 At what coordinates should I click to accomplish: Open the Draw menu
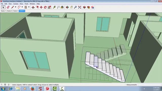[x=21, y=4]
